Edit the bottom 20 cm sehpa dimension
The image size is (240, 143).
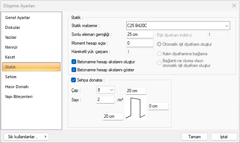[113, 116]
